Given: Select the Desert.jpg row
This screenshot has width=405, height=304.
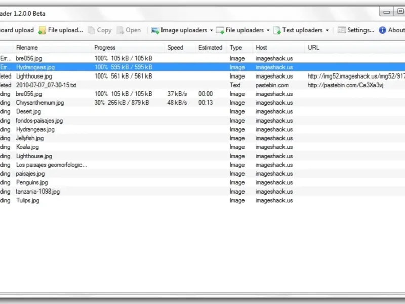Looking at the screenshot, I should point(202,111).
